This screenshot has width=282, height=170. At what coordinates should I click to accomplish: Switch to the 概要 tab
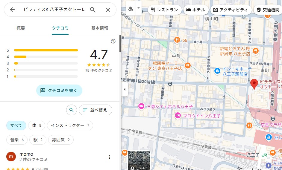point(21,28)
